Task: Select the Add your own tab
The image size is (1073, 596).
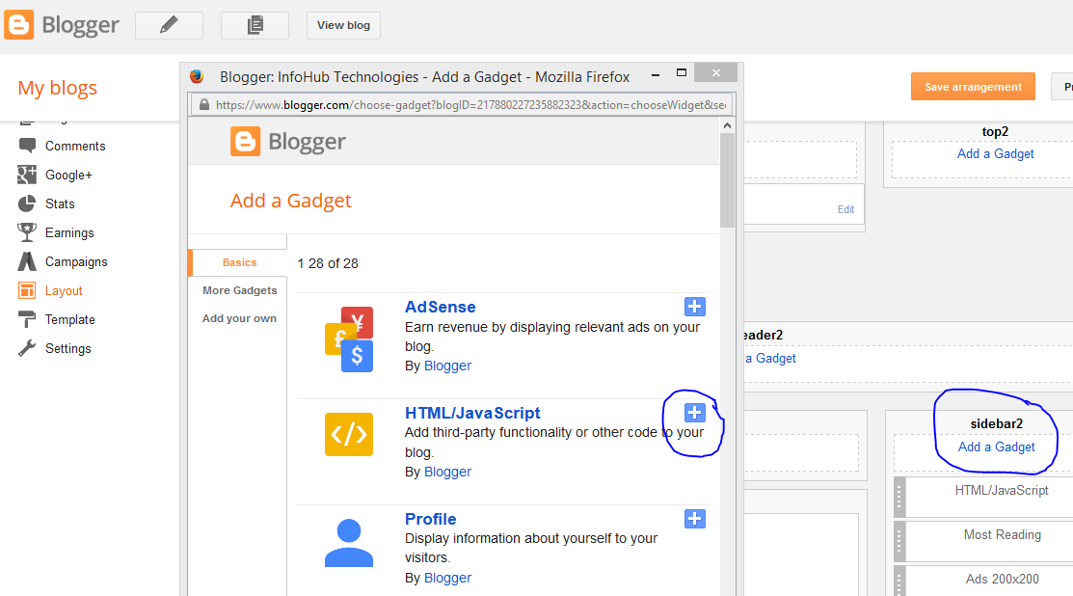Action: coord(239,319)
